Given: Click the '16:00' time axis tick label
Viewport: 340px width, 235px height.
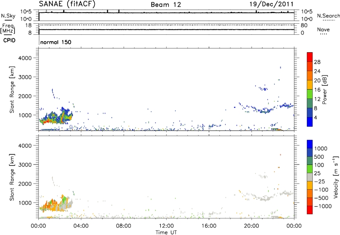Looking at the screenshot, I should pos(209,226).
